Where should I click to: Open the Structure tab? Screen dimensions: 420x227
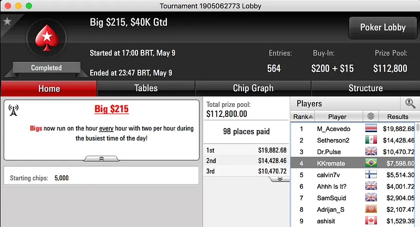point(365,88)
